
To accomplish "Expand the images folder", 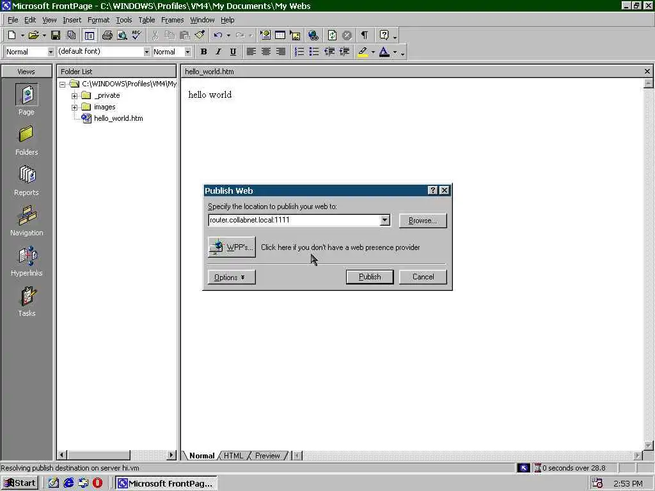I will click(74, 107).
